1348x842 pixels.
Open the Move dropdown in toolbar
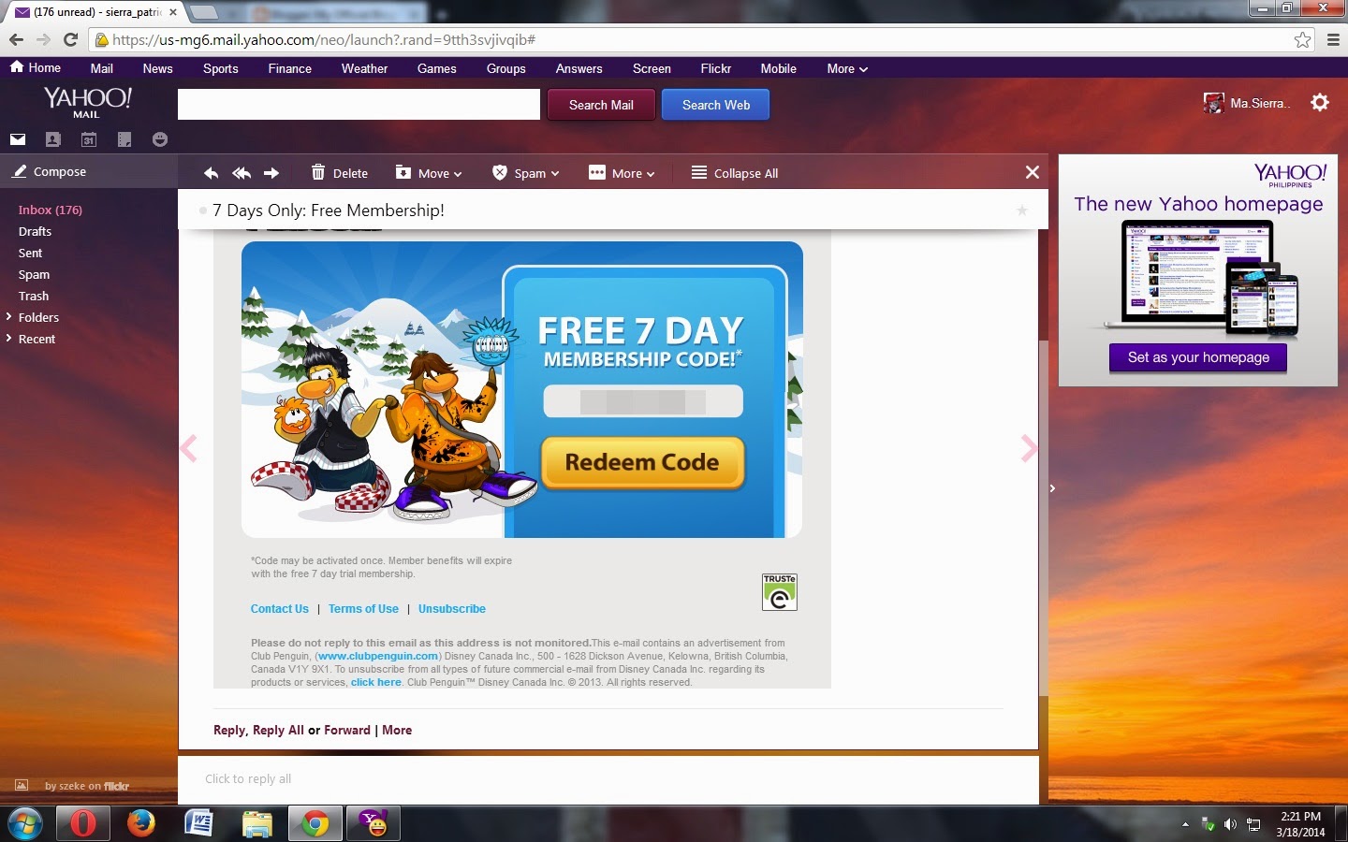429,173
